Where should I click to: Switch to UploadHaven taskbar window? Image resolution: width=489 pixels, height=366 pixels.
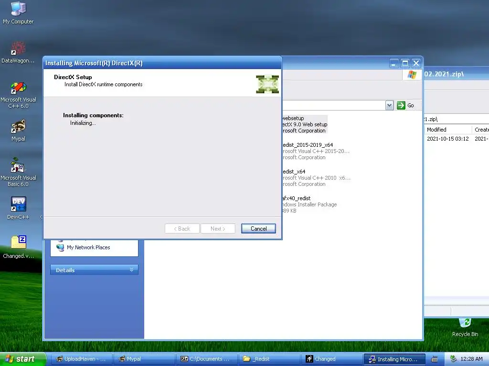coord(81,359)
